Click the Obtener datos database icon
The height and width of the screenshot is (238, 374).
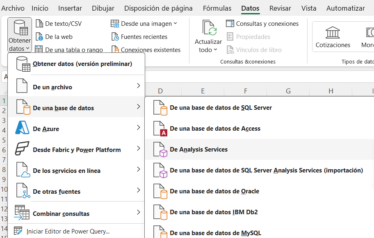point(20,27)
